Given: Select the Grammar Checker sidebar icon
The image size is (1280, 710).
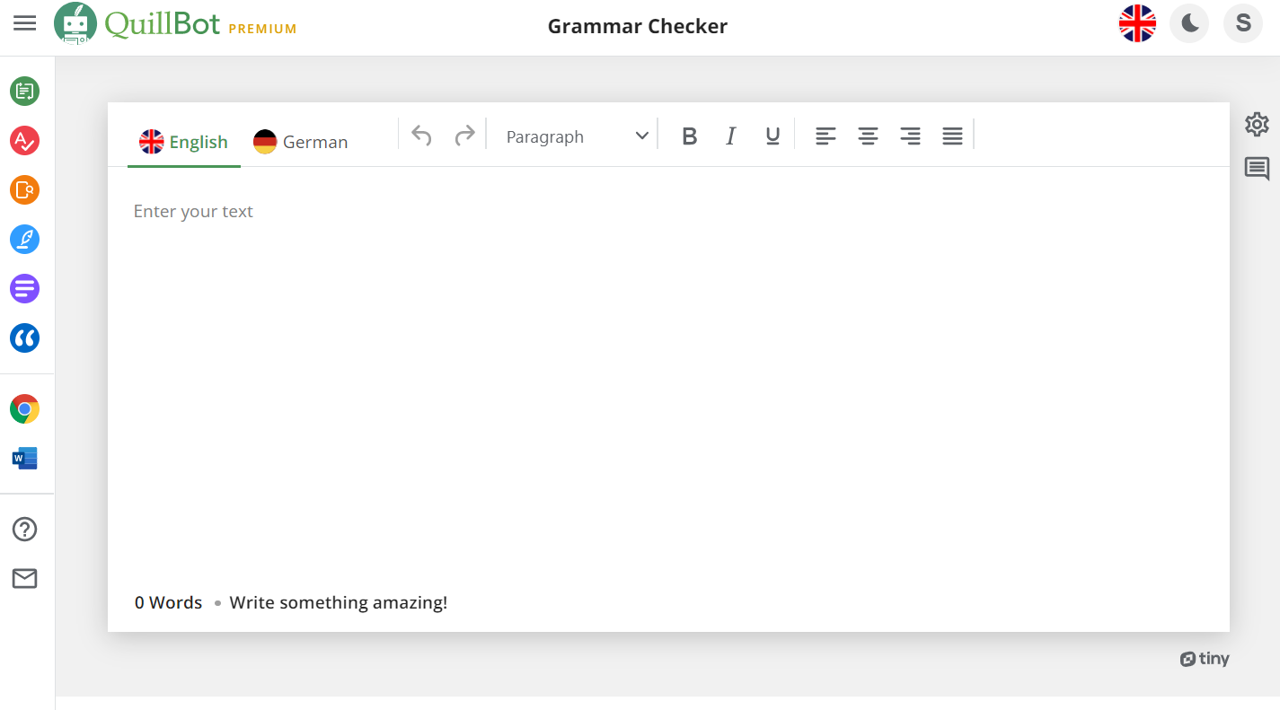Looking at the screenshot, I should click(24, 140).
